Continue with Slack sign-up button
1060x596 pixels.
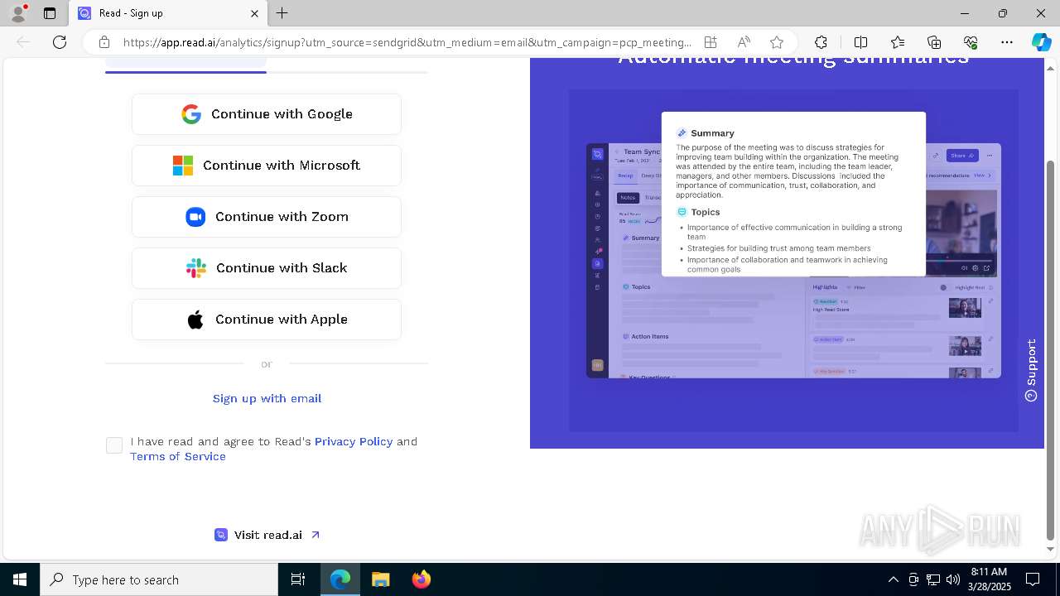tap(267, 268)
